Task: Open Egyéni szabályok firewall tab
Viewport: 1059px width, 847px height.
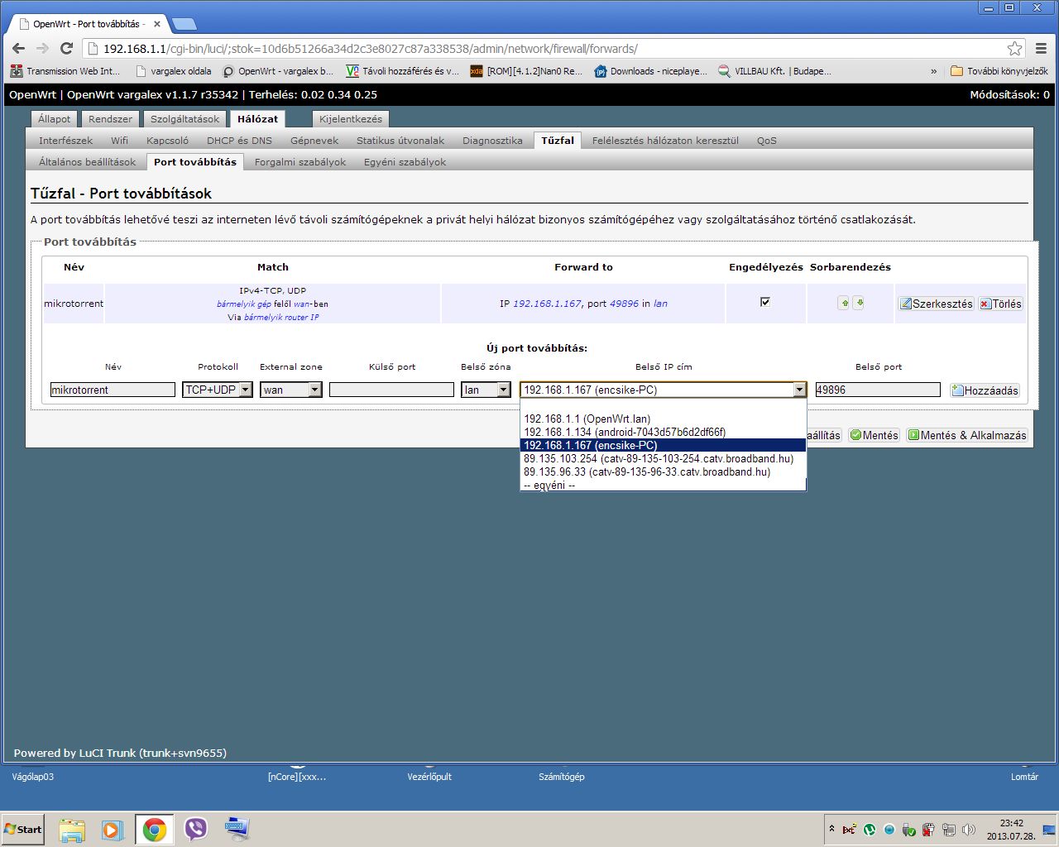Action: point(405,162)
